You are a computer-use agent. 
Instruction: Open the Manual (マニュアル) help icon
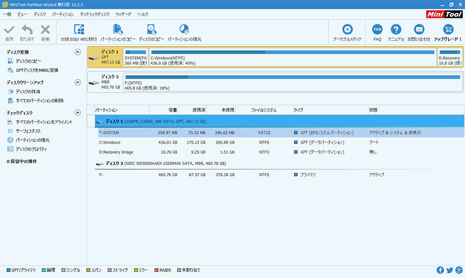click(396, 30)
